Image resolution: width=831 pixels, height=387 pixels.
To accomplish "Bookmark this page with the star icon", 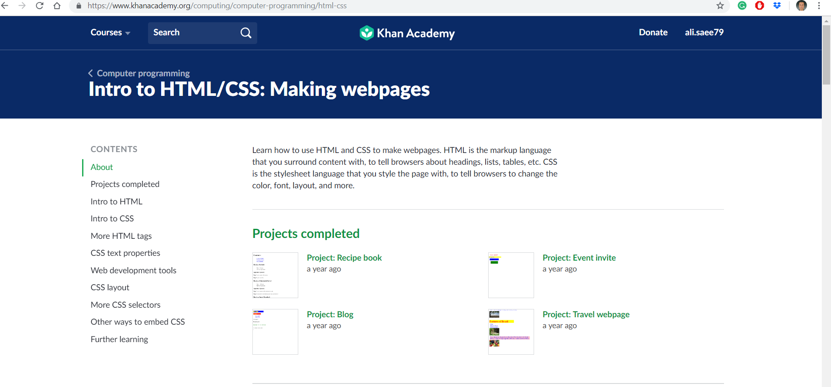I will coord(720,6).
